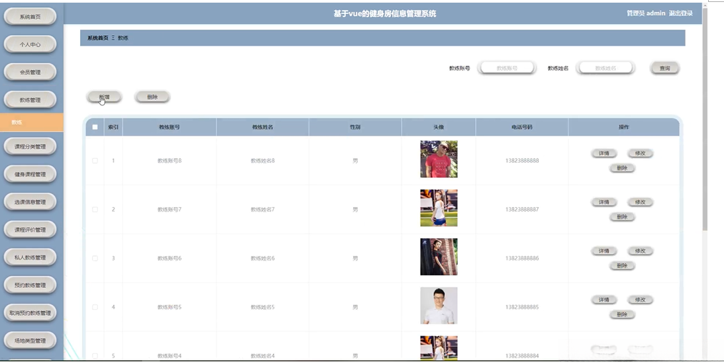724x362 pixels.
Task: Click 删除 for 教练账号8 row
Action: click(x=622, y=168)
